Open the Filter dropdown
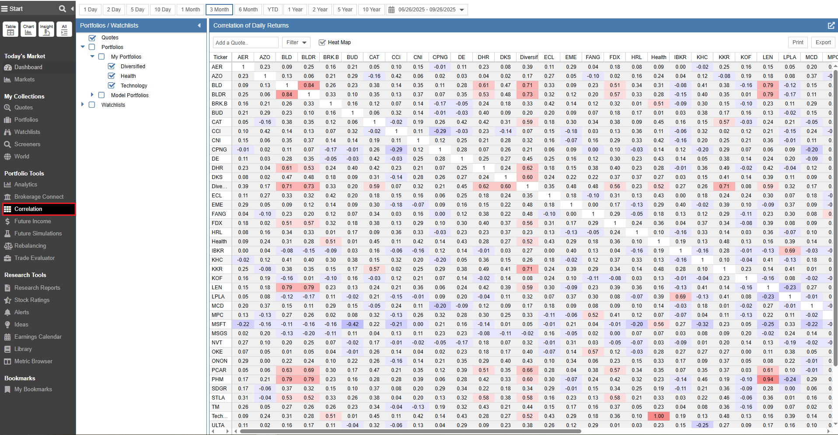 click(x=296, y=42)
